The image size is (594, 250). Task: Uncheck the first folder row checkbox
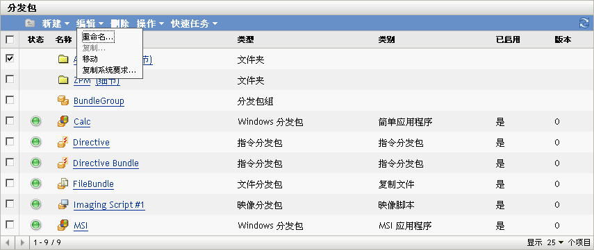tap(10, 59)
